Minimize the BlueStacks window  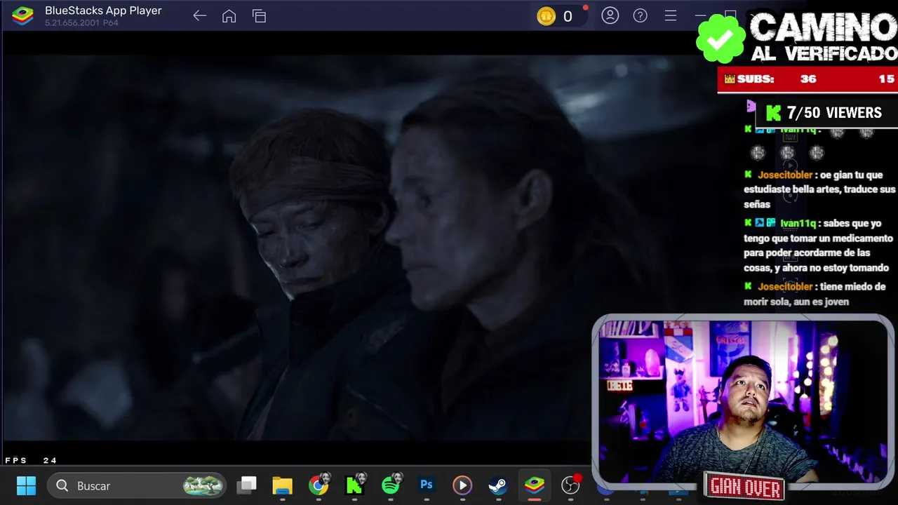(700, 15)
